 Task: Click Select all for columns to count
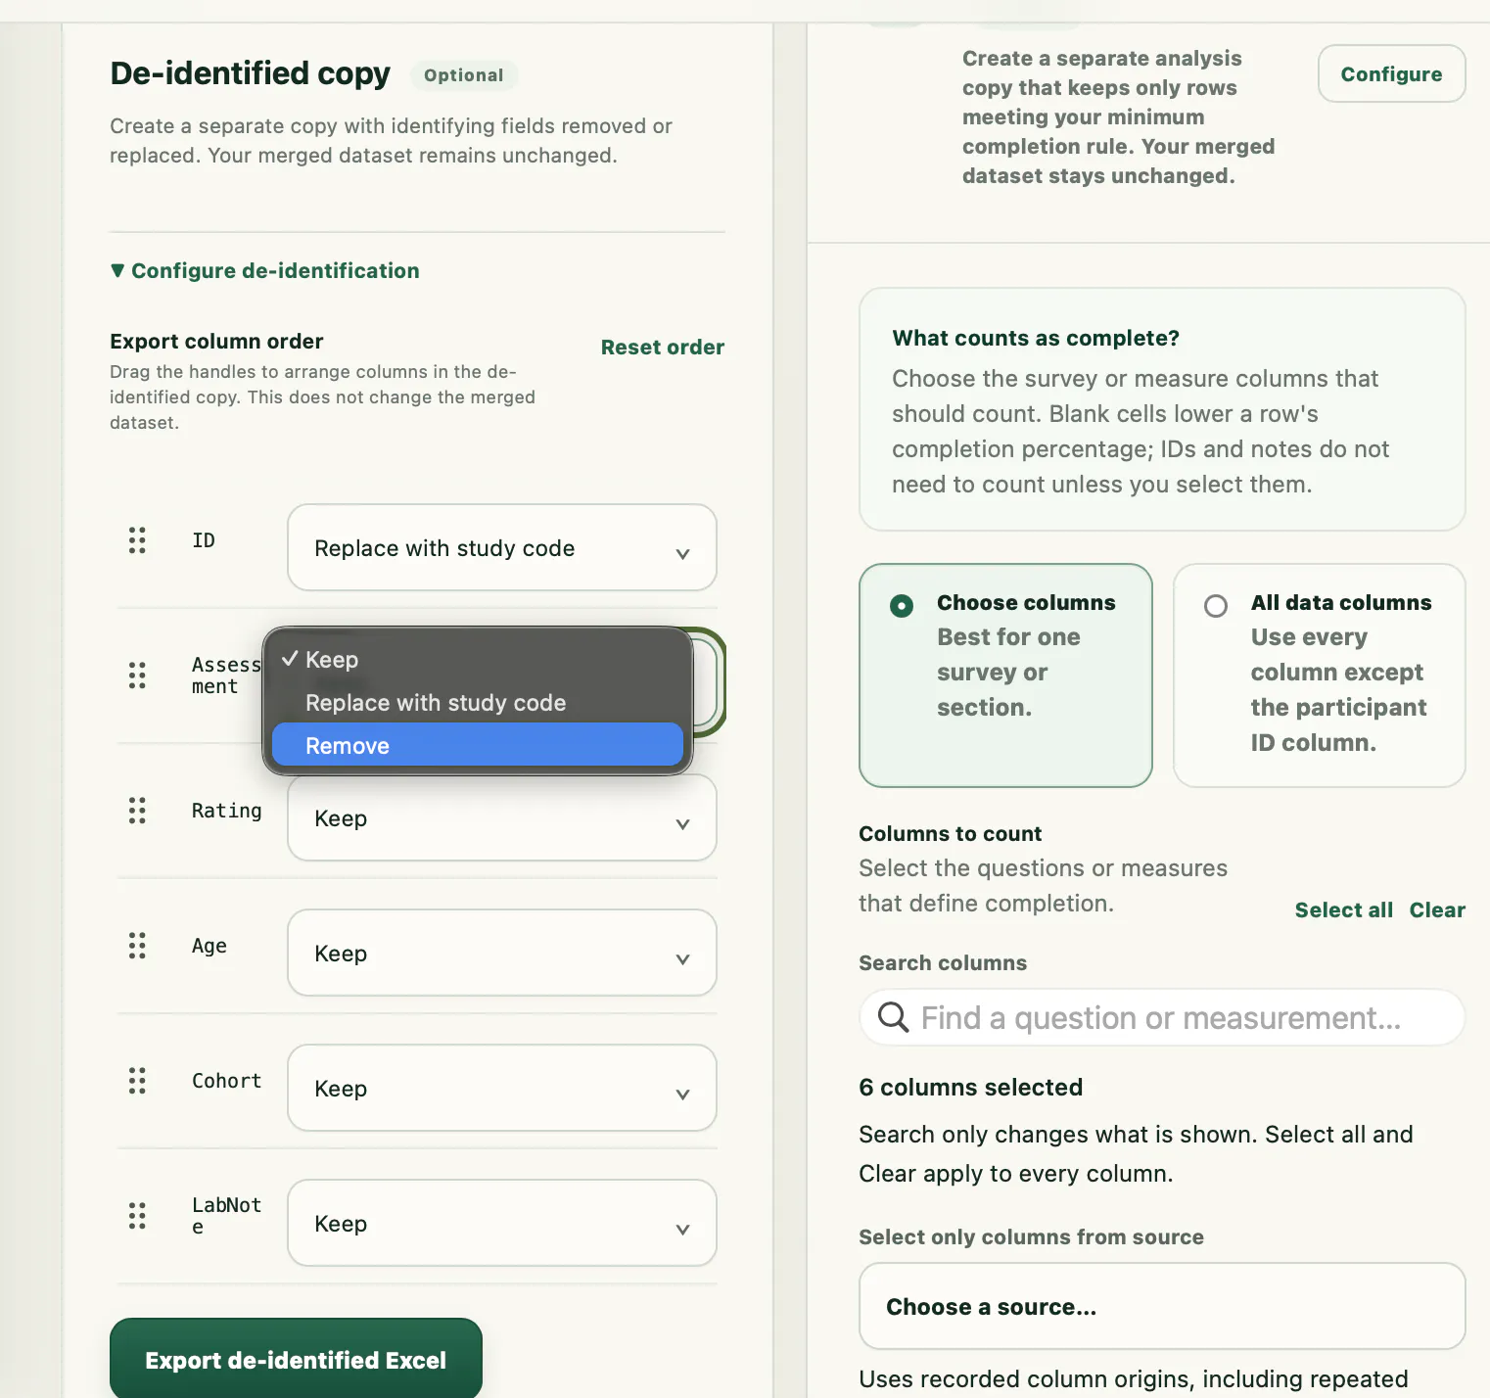coord(1343,910)
